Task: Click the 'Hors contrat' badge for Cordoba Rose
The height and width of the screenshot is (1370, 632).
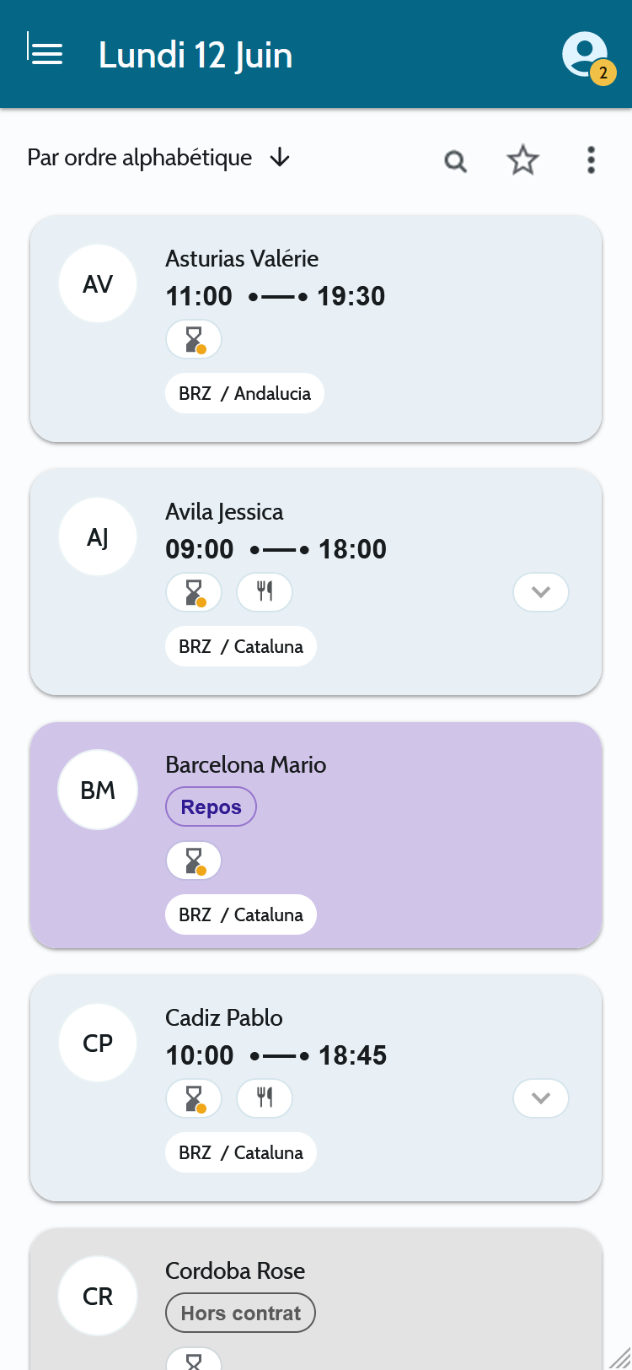Action: coord(241,1313)
